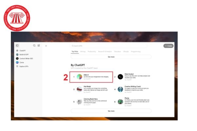Image resolution: width=197 pixels, height=131 pixels.
Task: Switch to the Education tab
Action: click(118, 51)
